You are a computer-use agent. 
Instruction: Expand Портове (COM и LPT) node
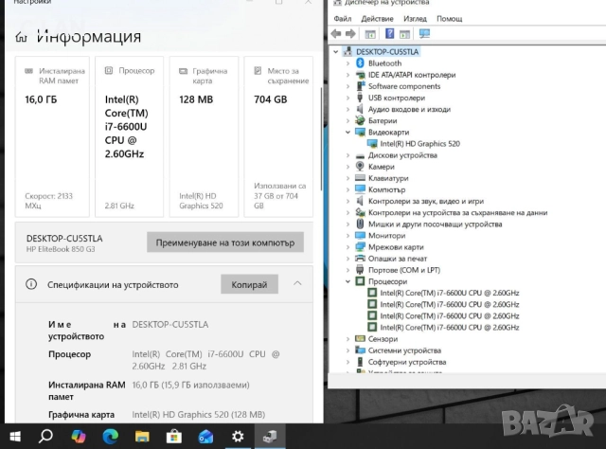348,270
